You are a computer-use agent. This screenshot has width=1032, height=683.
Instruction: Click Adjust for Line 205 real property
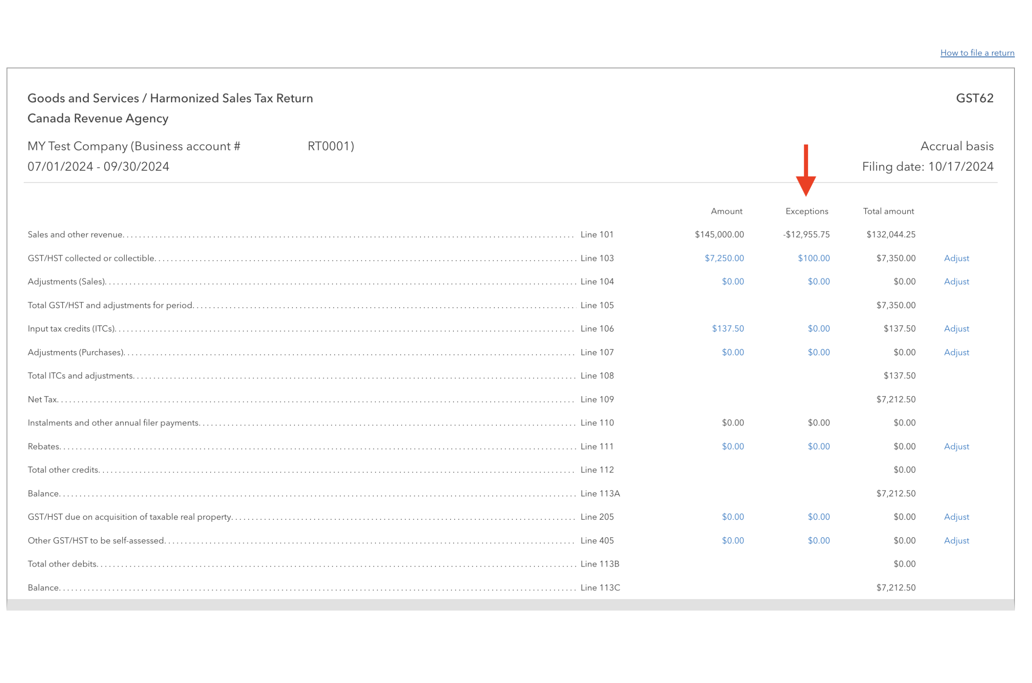coord(956,517)
